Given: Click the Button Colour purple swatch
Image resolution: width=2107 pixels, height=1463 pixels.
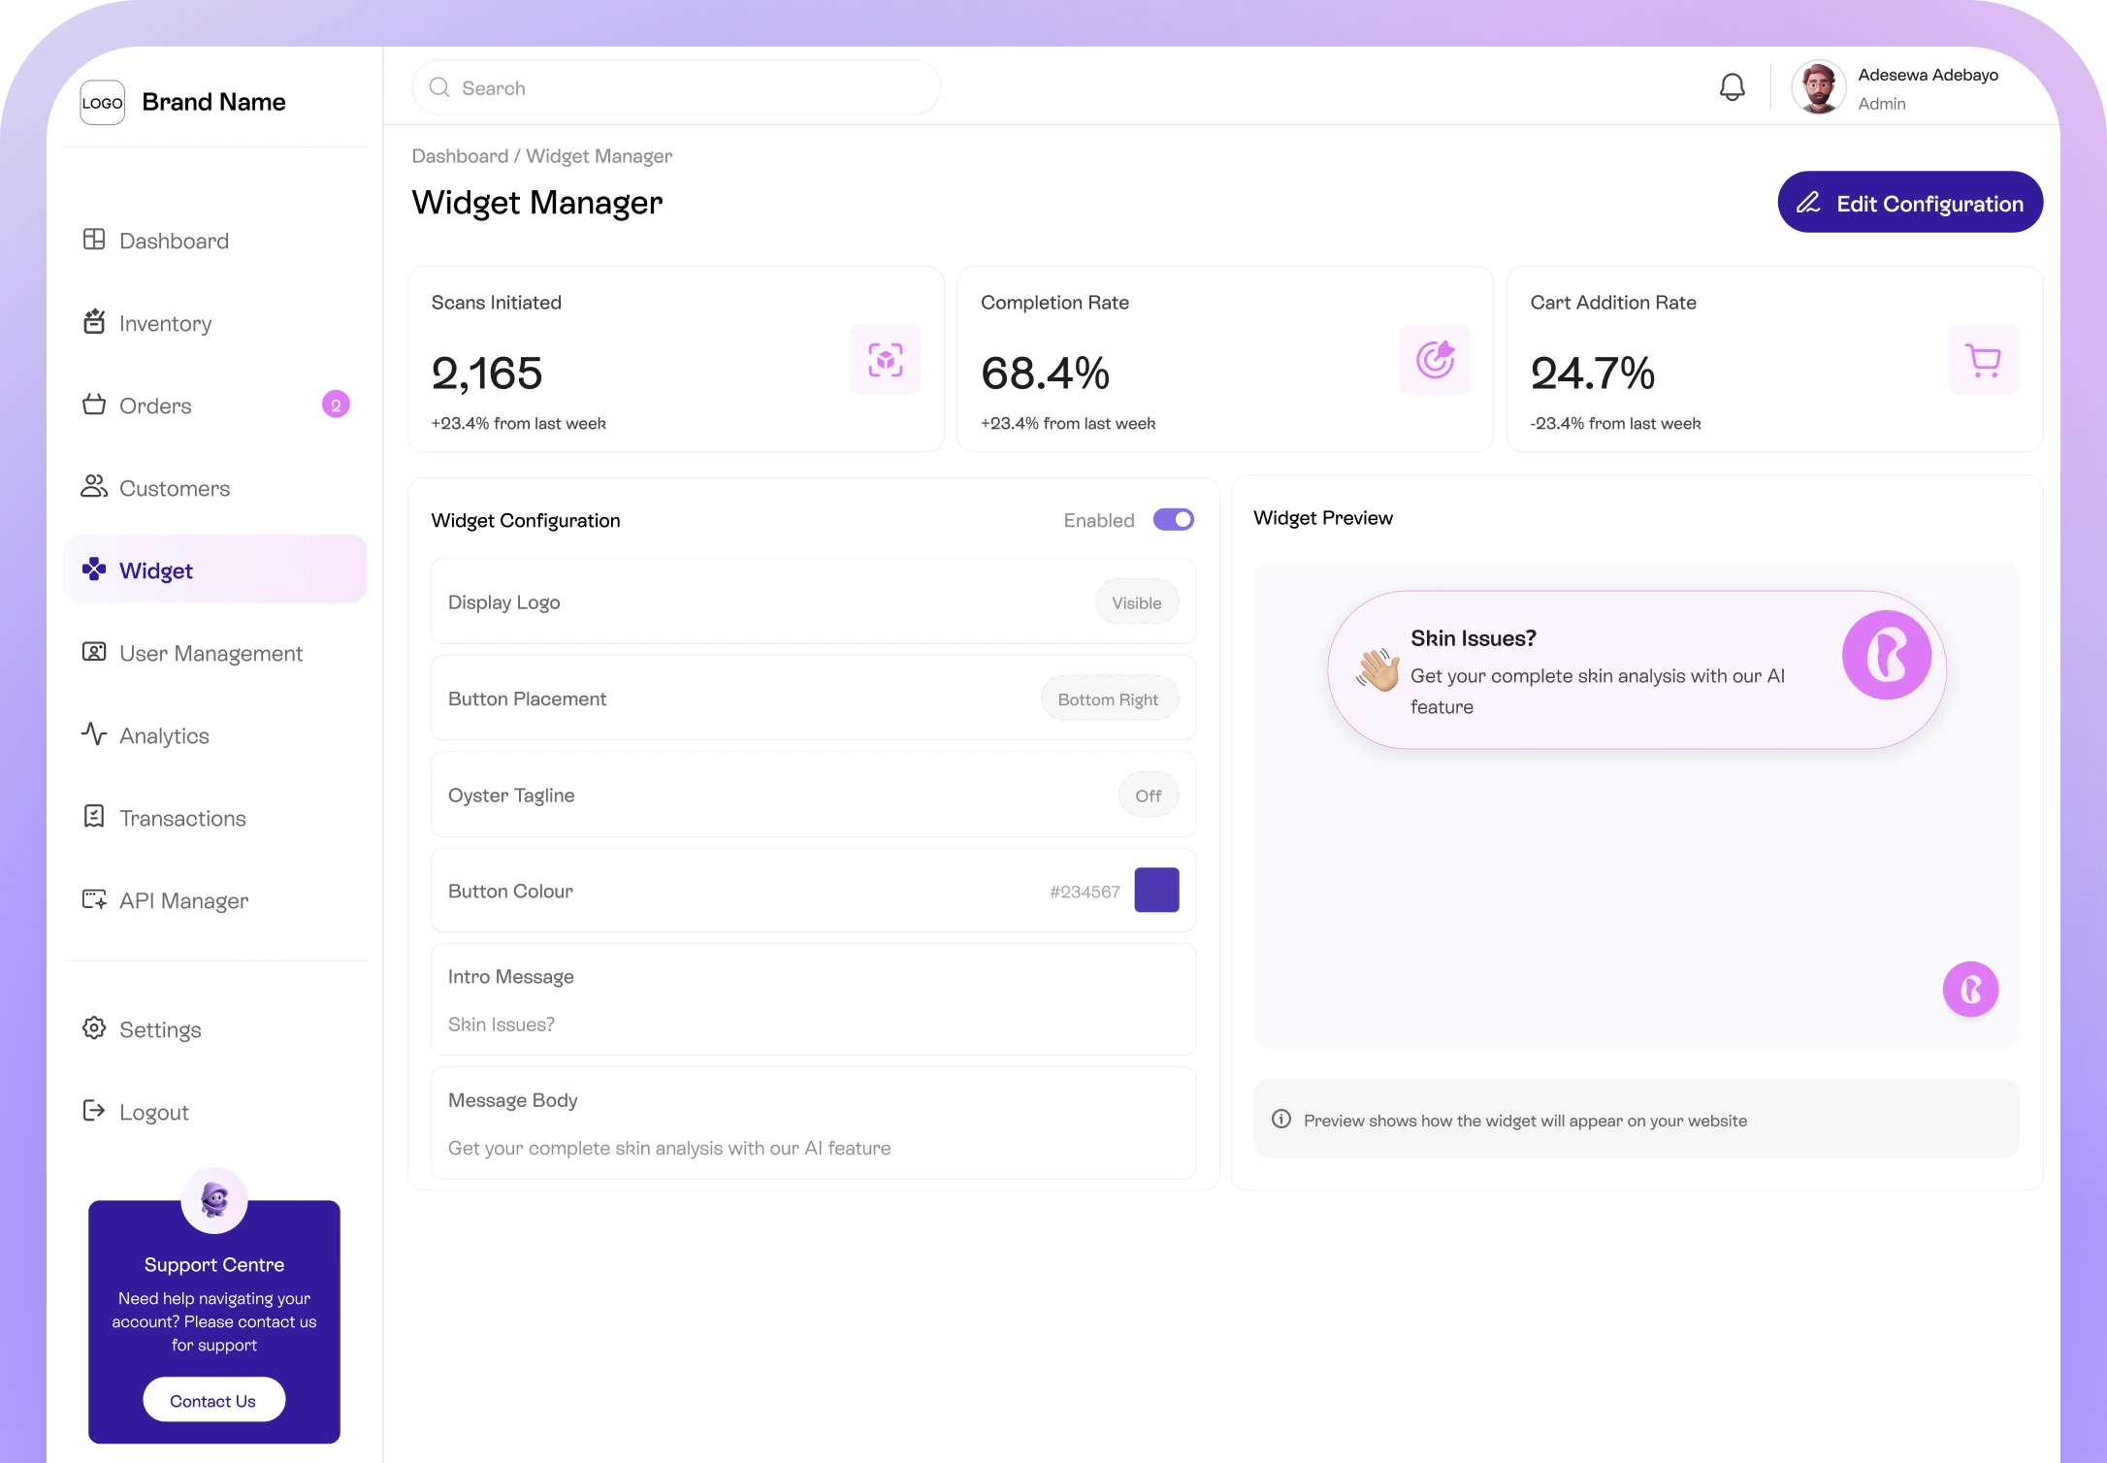Looking at the screenshot, I should tap(1156, 891).
